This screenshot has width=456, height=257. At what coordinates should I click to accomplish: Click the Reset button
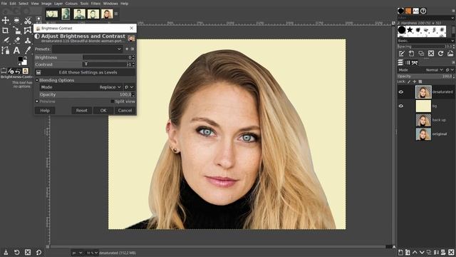coord(81,111)
